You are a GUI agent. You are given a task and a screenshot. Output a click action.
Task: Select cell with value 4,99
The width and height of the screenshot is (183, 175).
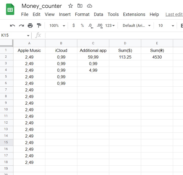(93, 70)
